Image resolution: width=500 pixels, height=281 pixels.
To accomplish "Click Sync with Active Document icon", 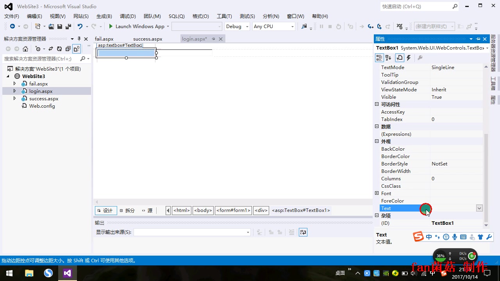I will tap(51, 49).
